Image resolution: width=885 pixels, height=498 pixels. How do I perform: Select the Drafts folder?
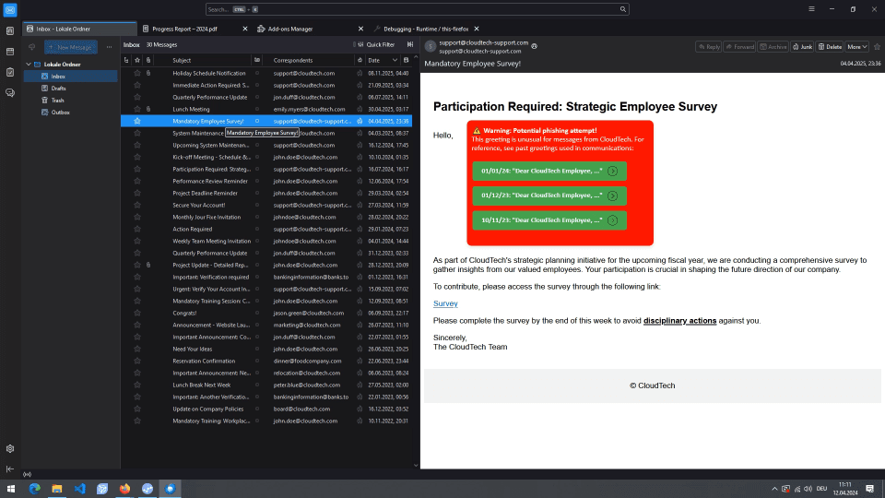(71, 89)
